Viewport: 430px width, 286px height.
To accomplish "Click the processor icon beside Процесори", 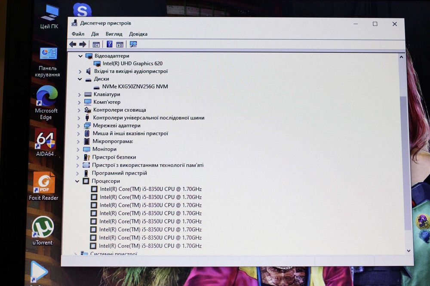I will (86, 181).
